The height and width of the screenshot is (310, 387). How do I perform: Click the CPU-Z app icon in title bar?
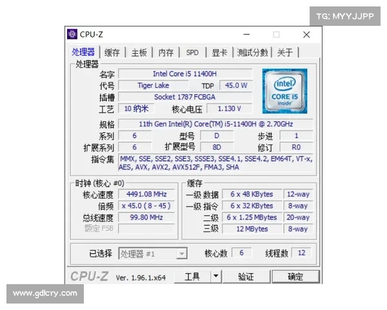(x=72, y=34)
